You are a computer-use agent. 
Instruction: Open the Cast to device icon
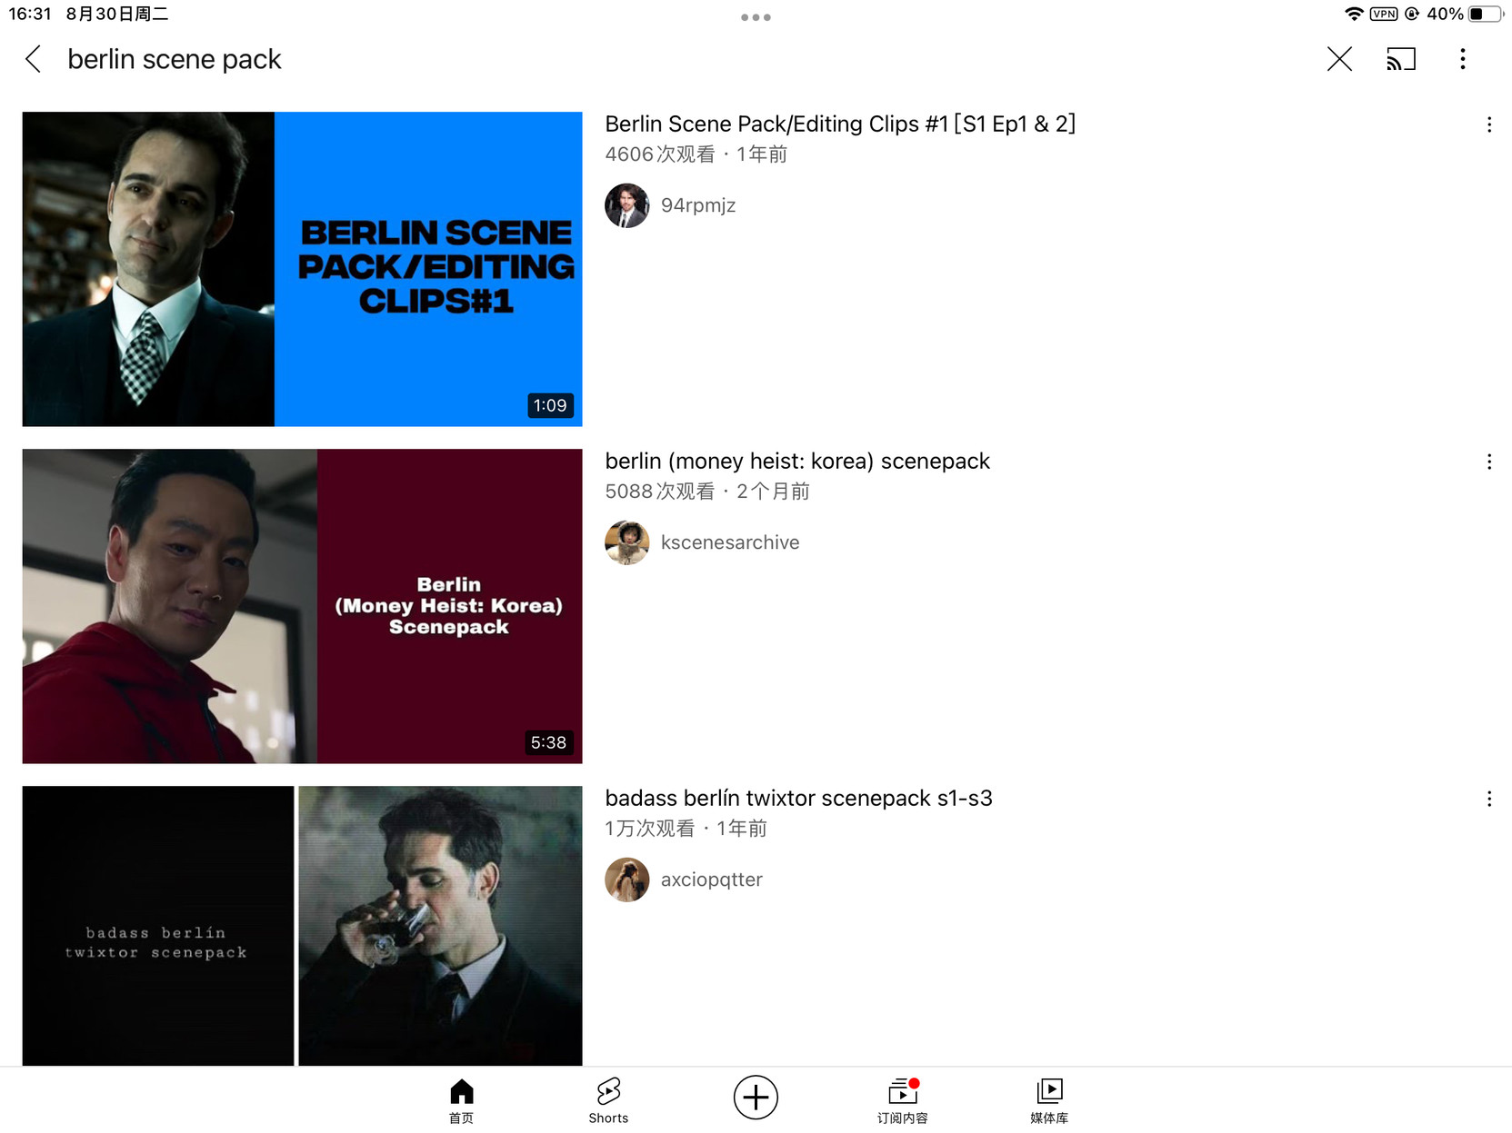click(1401, 59)
